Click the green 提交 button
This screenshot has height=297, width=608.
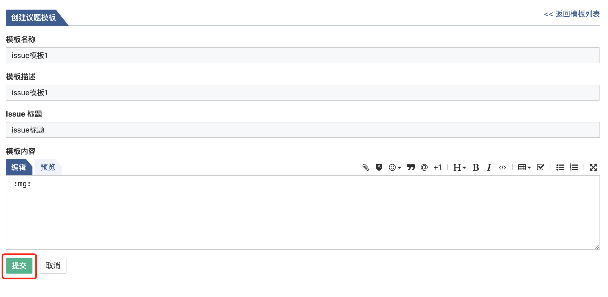click(x=19, y=266)
